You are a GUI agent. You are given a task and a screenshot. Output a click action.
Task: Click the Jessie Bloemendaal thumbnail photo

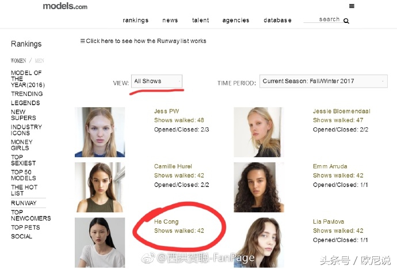tap(258, 132)
